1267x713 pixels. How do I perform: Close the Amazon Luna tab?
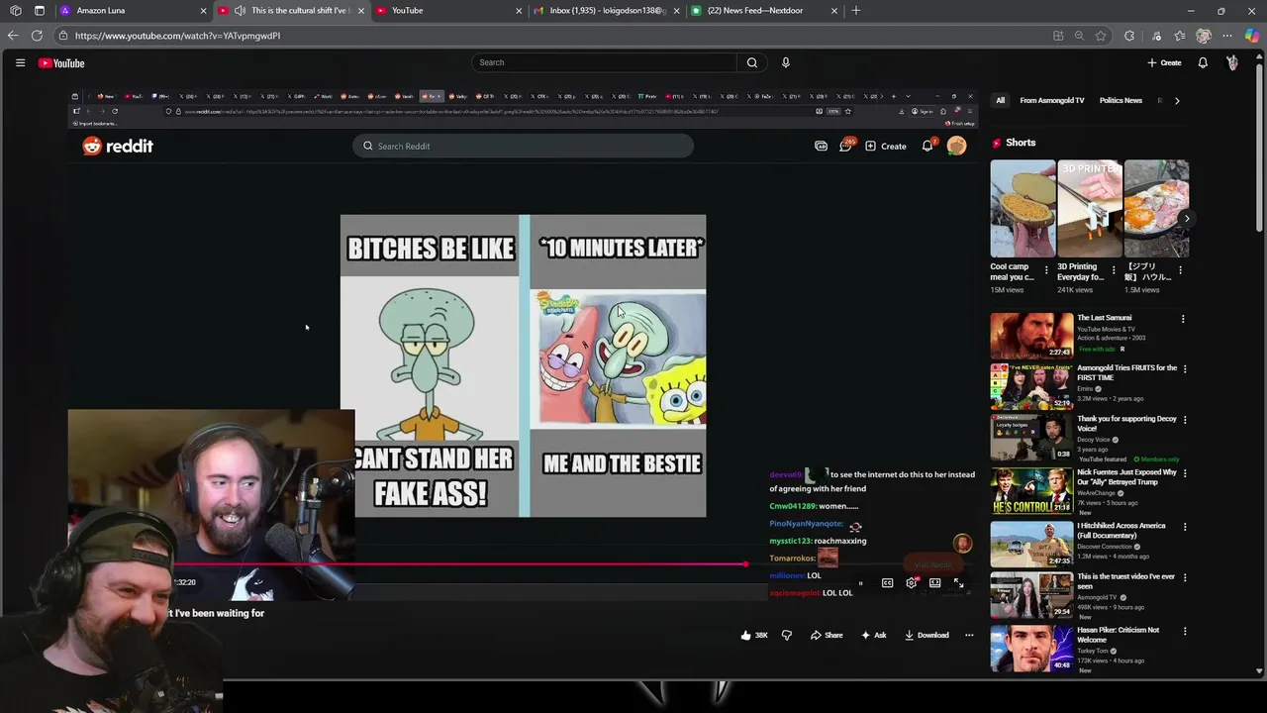coord(204,11)
